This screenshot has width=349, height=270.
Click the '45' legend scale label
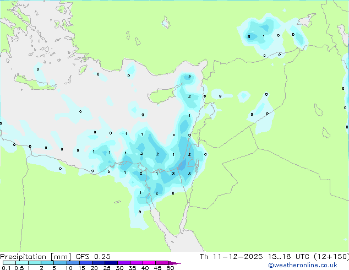(157, 268)
